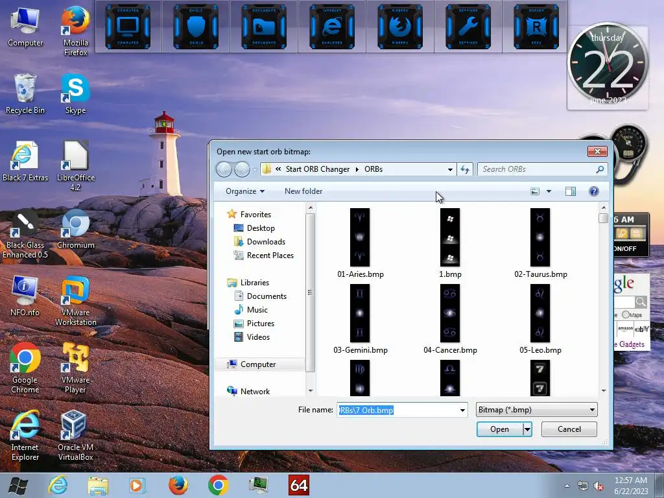The width and height of the screenshot is (664, 498).
Task: Select the Maps radio button in search gadget
Action: tap(625, 314)
